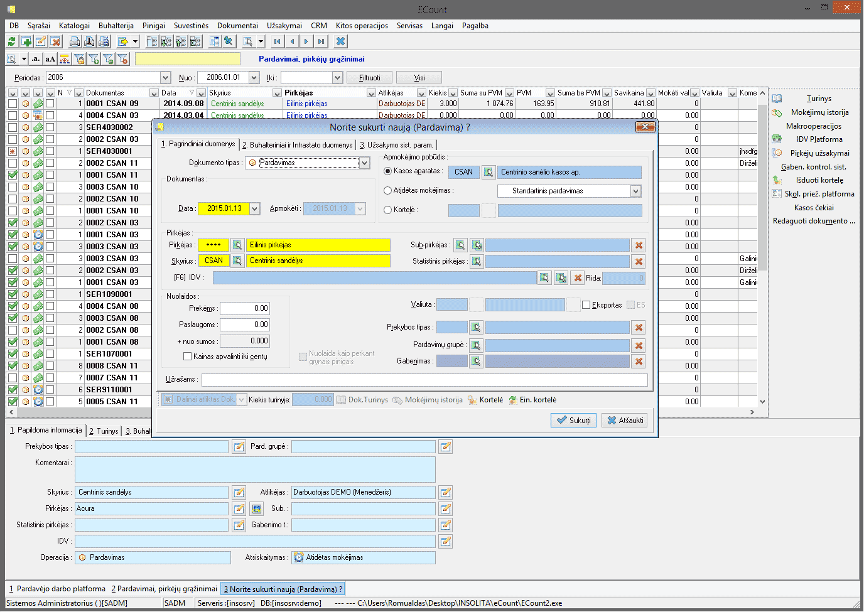Select the Kortelė payment radio button
864x612 pixels.
coord(387,210)
